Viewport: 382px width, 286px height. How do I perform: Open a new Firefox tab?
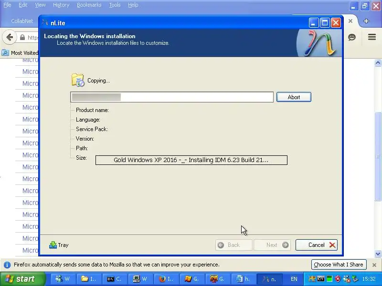pyautogui.click(x=366, y=21)
